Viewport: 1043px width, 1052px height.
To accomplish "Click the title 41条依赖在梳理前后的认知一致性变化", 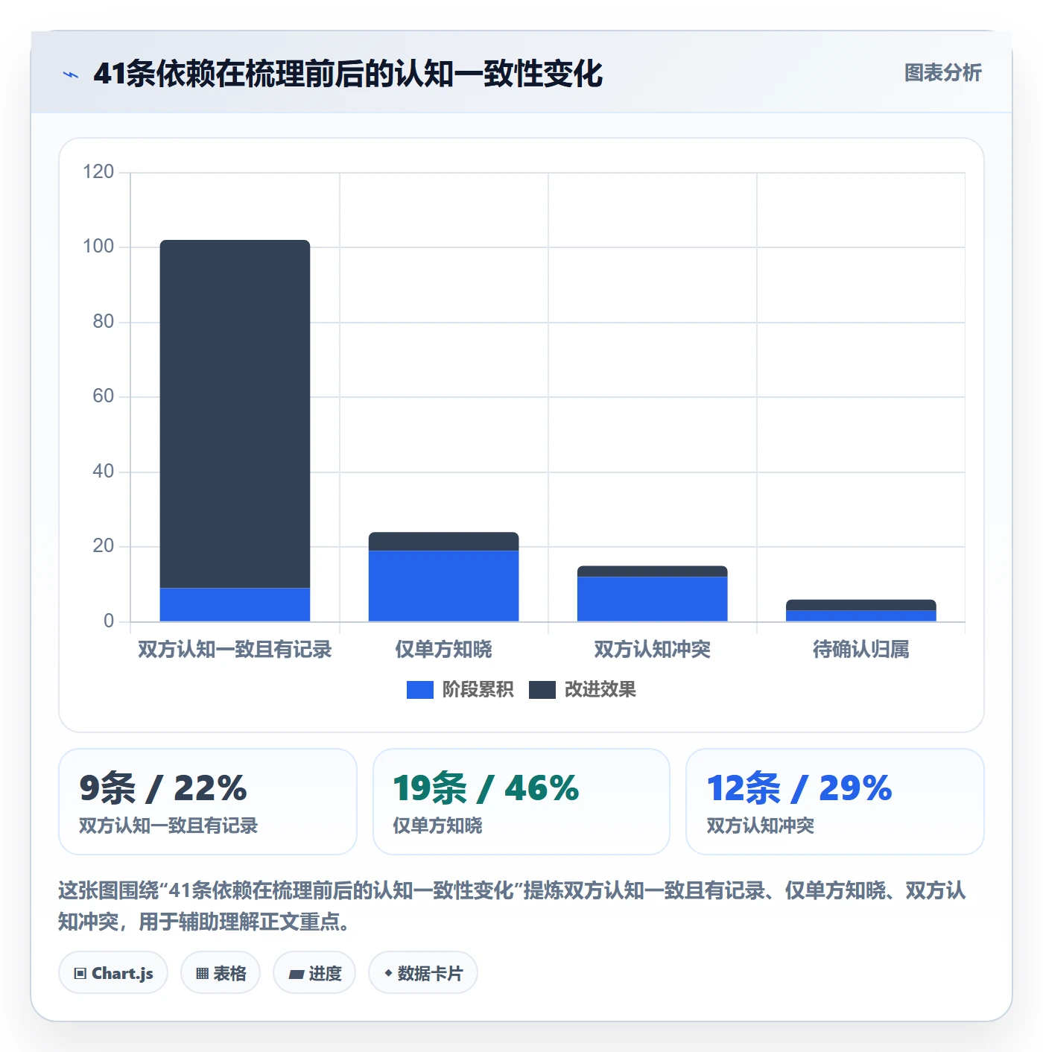I will coord(348,74).
